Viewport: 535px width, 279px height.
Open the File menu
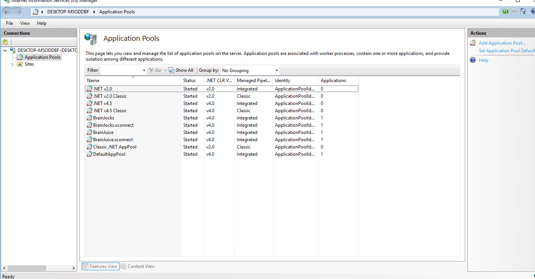tap(10, 23)
